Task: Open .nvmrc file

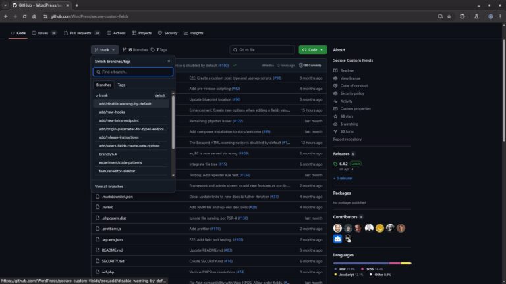Action: (107, 207)
